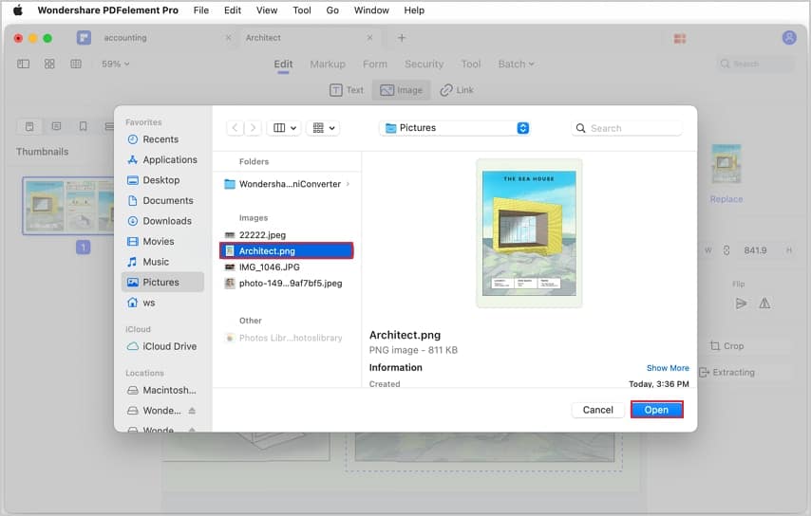
Task: Eject the first Wonde... volume
Action: coord(192,411)
